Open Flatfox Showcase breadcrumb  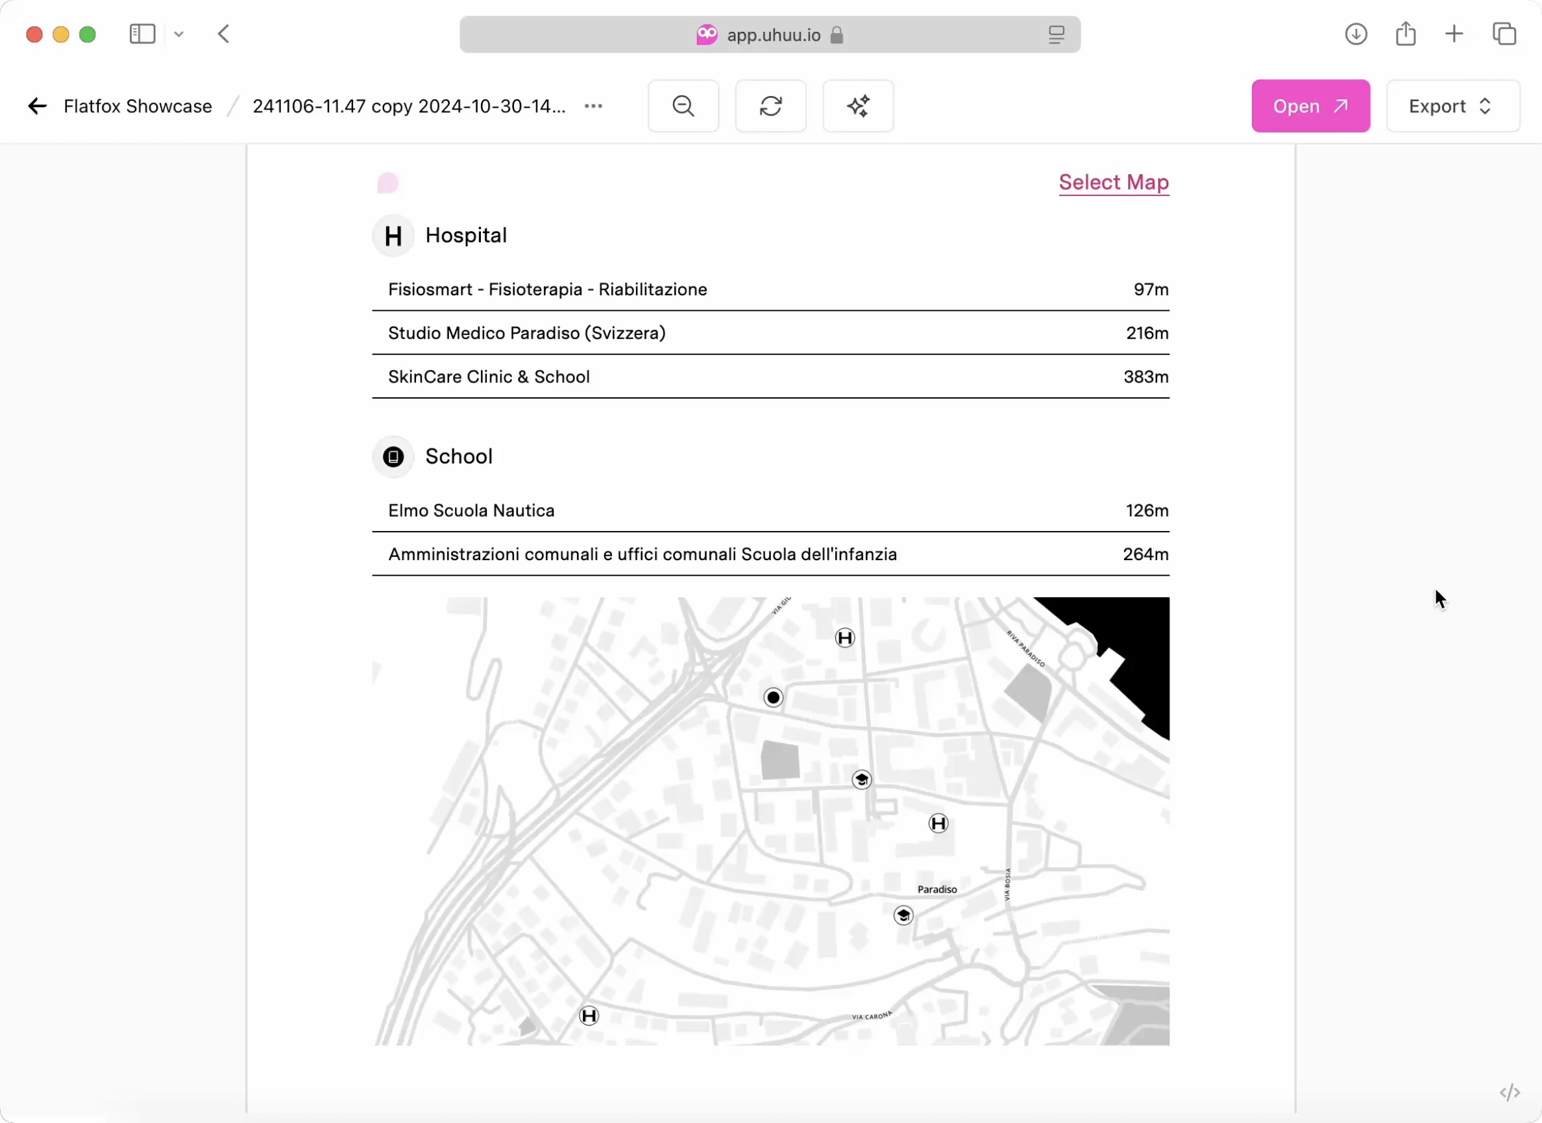pyautogui.click(x=138, y=106)
